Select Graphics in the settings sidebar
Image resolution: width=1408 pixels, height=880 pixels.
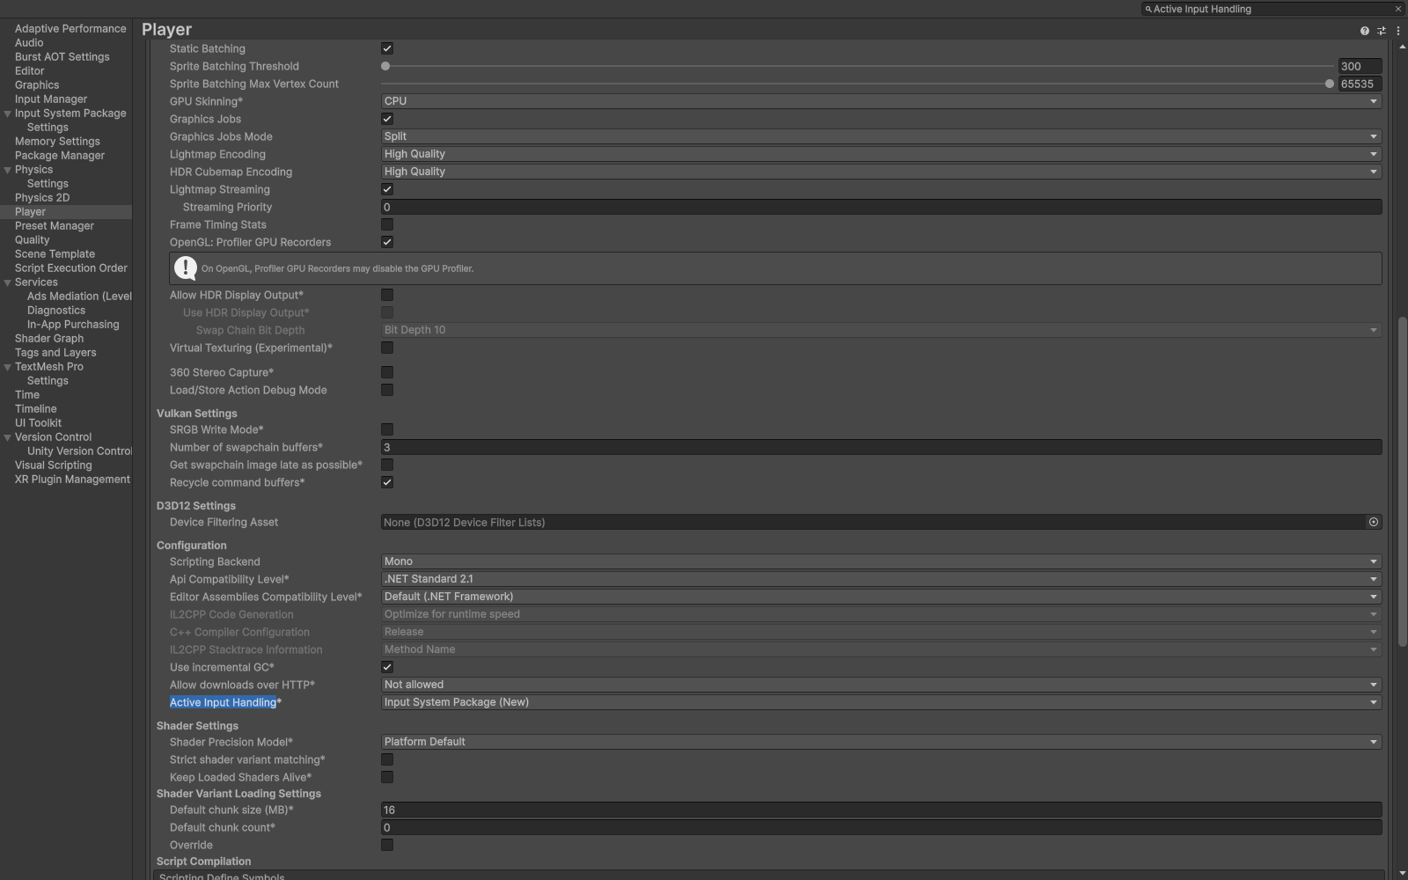point(37,85)
